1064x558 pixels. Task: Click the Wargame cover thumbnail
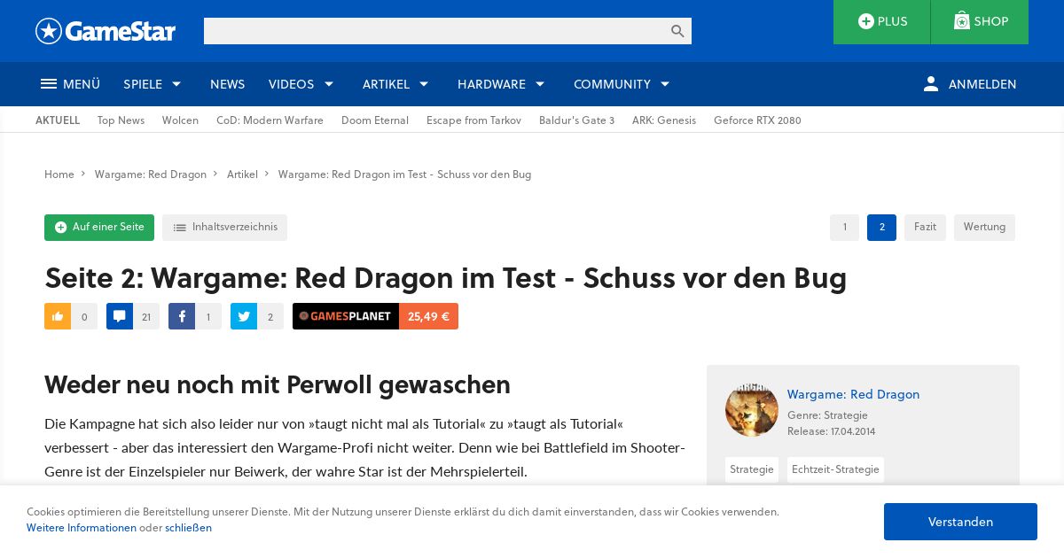(x=752, y=410)
